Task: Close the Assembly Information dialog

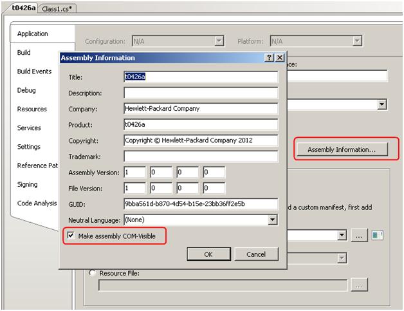Action: tap(280, 58)
